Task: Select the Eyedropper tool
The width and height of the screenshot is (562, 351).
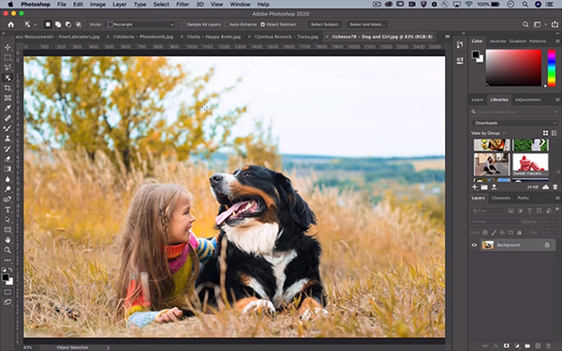Action: [7, 108]
